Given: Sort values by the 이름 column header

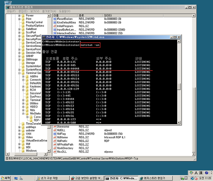Looking at the screenshot, I should click(x=65, y=15).
